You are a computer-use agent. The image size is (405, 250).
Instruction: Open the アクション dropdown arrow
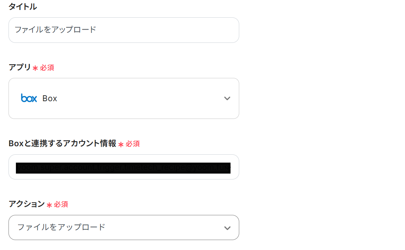[x=227, y=228]
